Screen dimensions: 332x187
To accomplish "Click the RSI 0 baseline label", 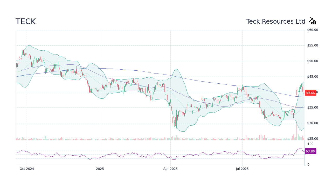I will pyautogui.click(x=308, y=164).
